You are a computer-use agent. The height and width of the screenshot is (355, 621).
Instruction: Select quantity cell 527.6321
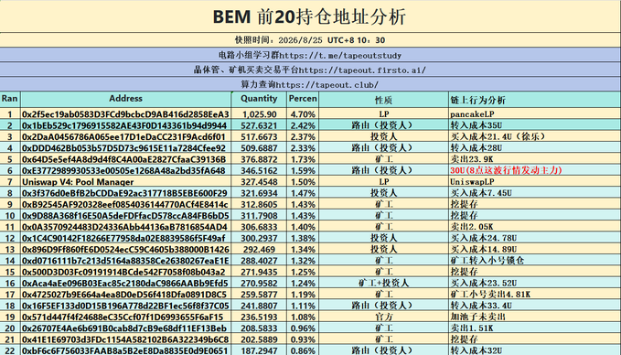(259, 125)
